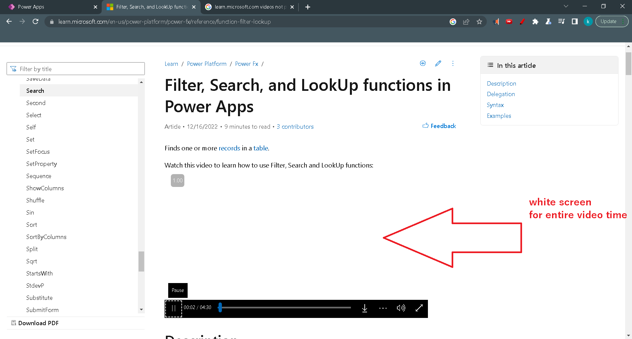Open the media control playlist icon
The image size is (632, 339).
[x=562, y=22]
